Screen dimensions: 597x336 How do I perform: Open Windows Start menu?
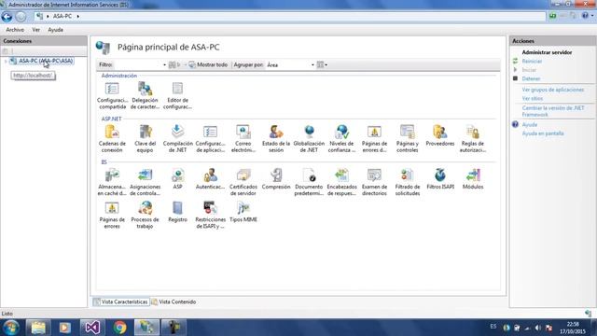coord(10,328)
